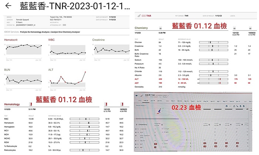The width and height of the screenshot is (259, 155).
Task: Click the horizontal scrollbar in 02.23 photo
Action: 157,119
